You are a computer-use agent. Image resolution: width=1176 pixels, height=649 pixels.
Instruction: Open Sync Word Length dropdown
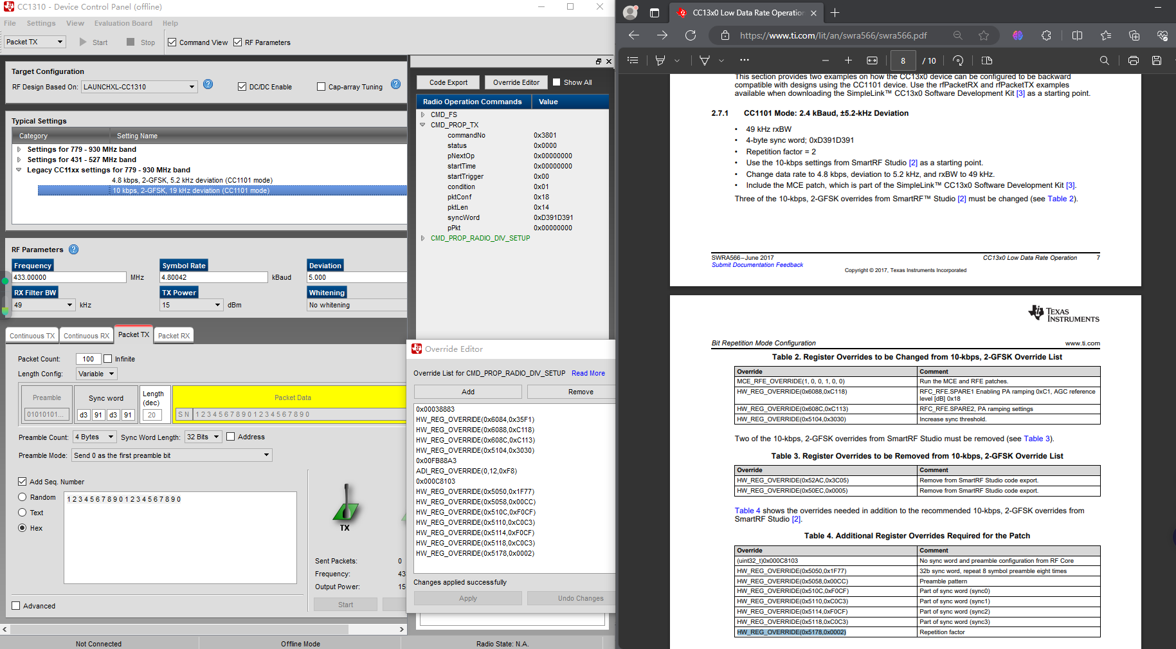pos(203,437)
